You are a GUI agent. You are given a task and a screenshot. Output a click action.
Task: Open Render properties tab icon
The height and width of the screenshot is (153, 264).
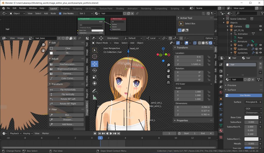pos(221,71)
